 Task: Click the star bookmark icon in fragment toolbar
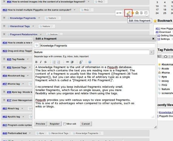[133, 13]
